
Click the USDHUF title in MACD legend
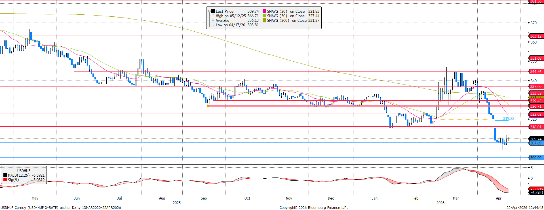[24, 171]
